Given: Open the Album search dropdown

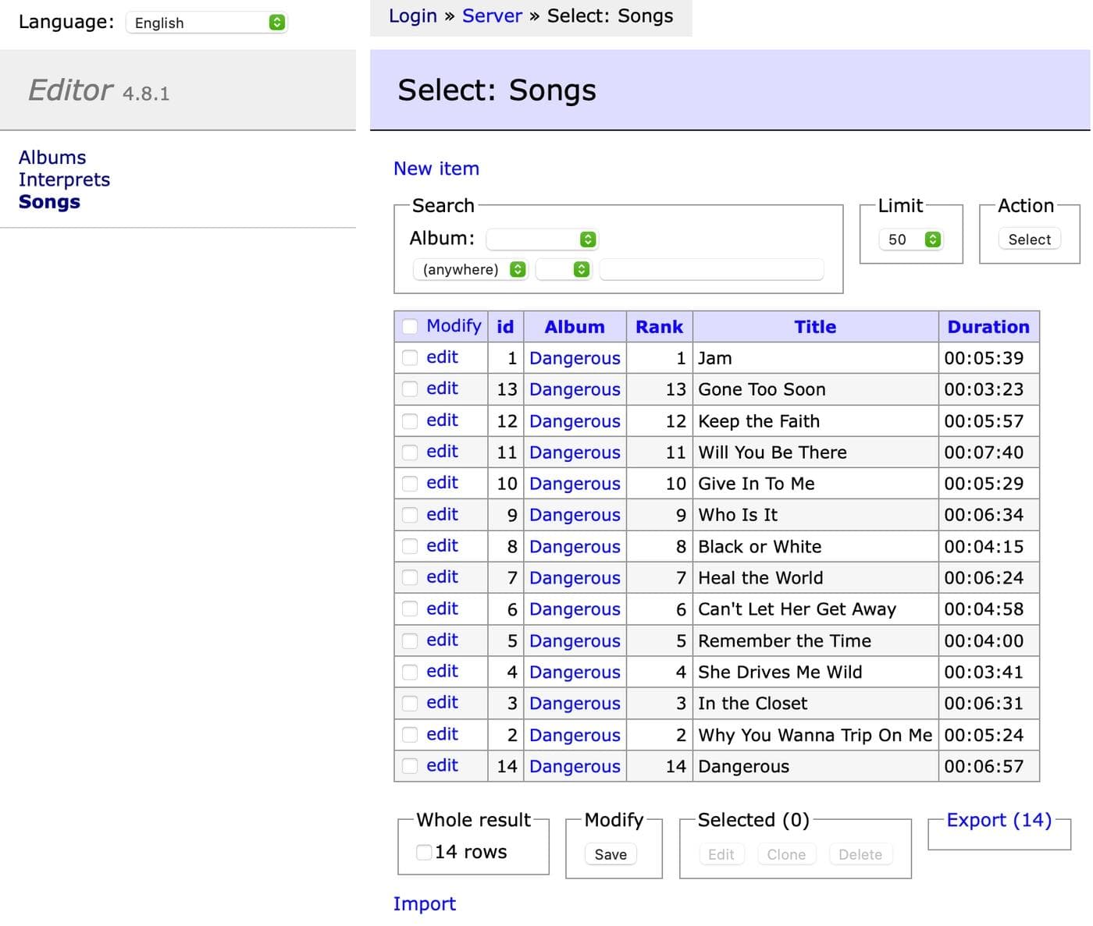Looking at the screenshot, I should click(541, 239).
